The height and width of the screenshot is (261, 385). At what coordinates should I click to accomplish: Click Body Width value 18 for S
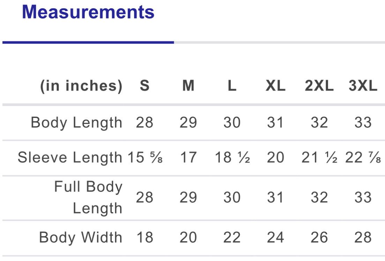point(145,238)
